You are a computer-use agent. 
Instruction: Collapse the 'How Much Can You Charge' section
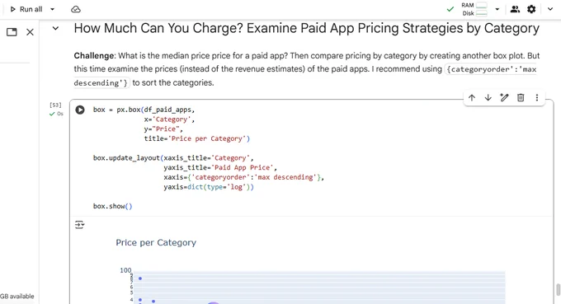pos(55,28)
